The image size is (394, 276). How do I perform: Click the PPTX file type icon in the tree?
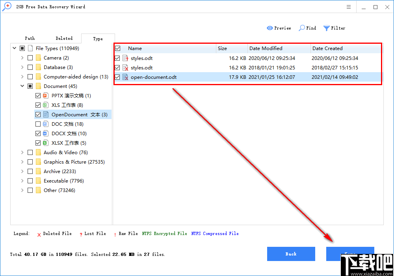pos(45,95)
